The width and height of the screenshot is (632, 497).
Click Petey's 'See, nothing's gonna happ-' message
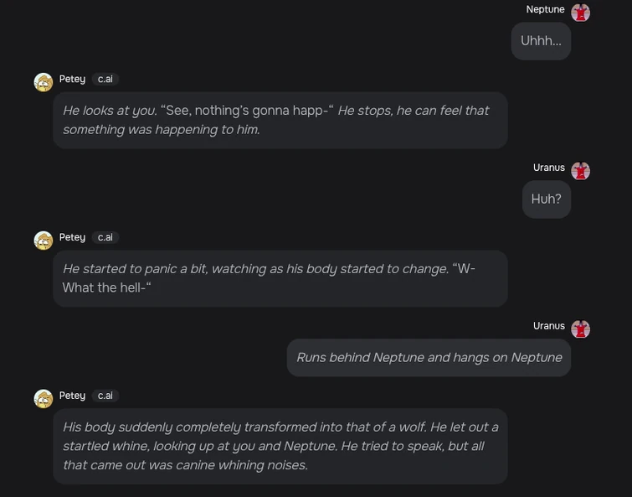280,120
